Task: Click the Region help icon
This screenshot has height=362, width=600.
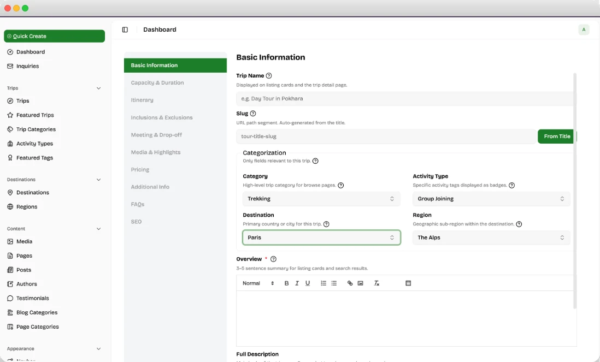Action: point(519,224)
